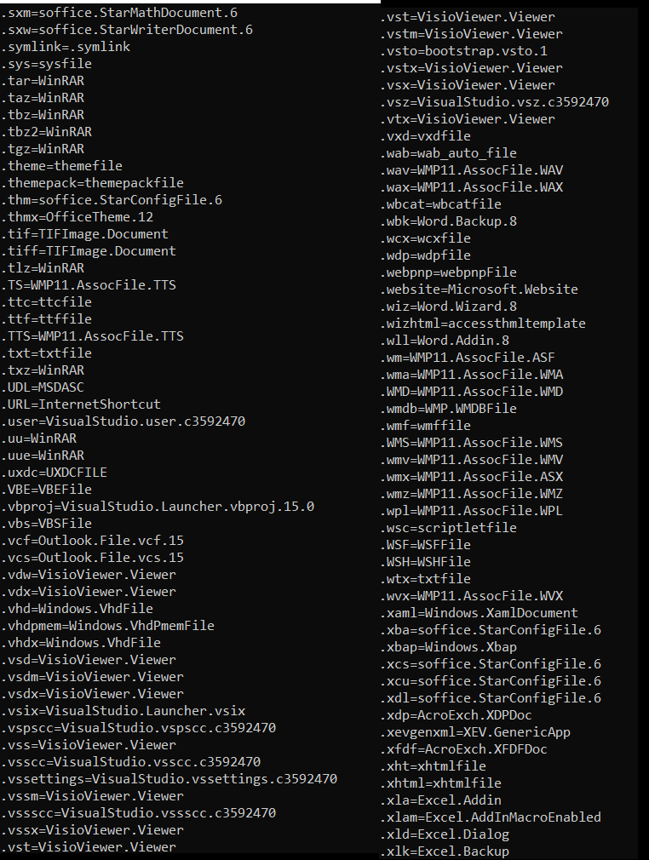Click the .vbproj=VisualStudio.Launcher.vbproj.15.0 line

(x=158, y=507)
